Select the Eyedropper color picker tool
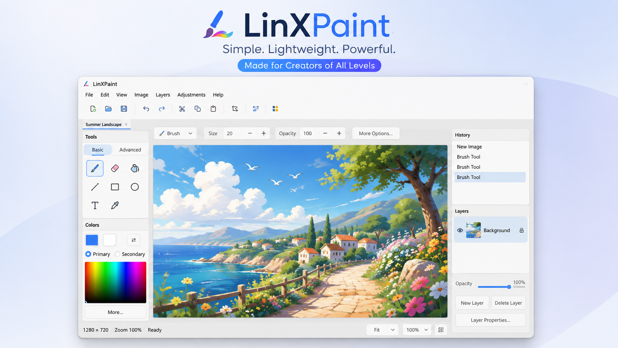 click(115, 205)
